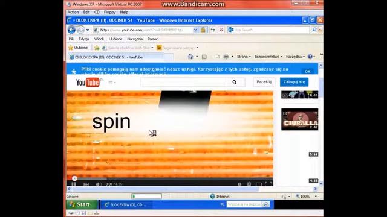Click the YouTube search text field

(183, 82)
